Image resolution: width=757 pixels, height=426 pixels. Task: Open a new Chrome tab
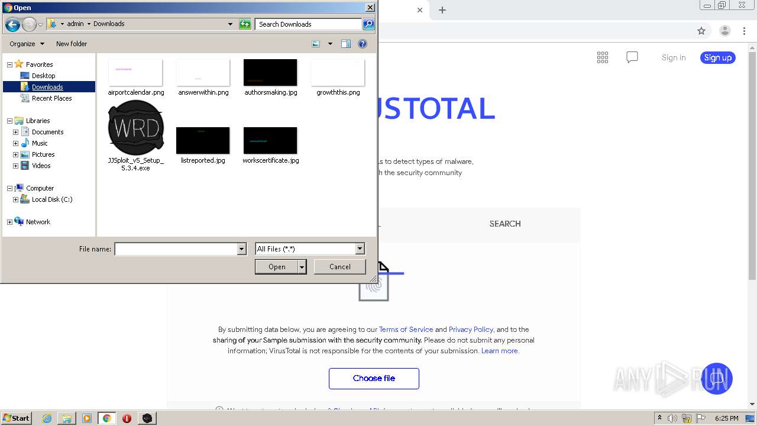(442, 10)
